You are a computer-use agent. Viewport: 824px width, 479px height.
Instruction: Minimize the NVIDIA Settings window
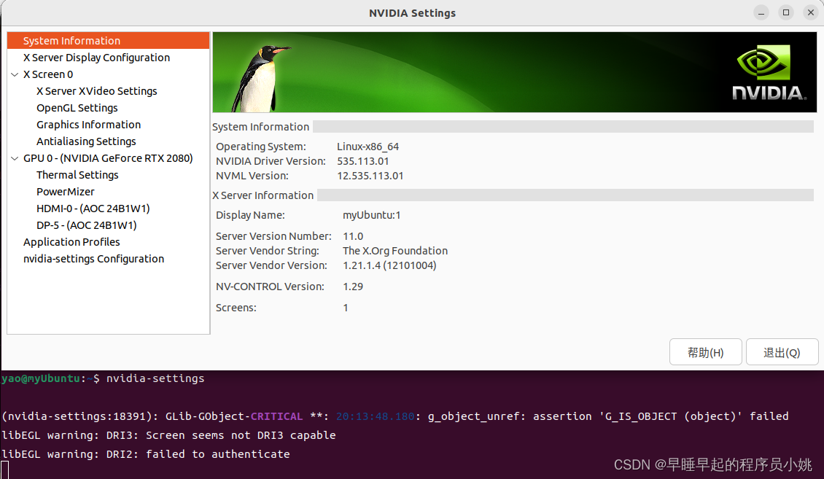click(x=761, y=12)
